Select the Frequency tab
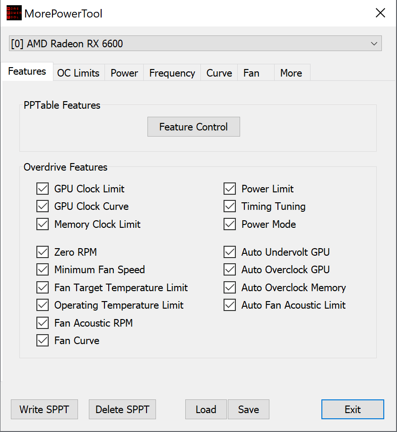This screenshot has width=397, height=432. point(172,73)
